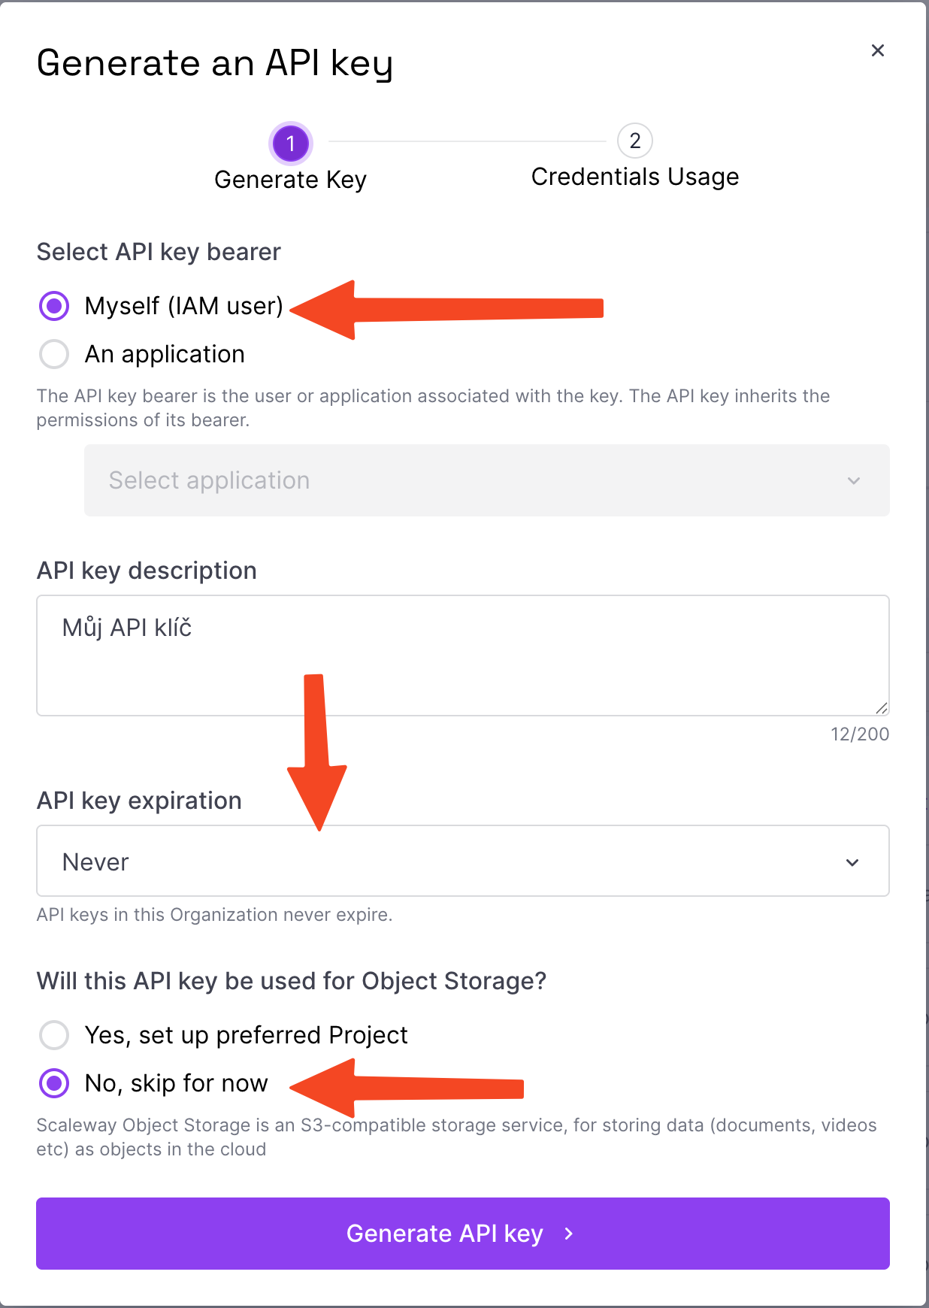Click the 12/200 character counter
The width and height of the screenshot is (929, 1308).
coord(861,734)
